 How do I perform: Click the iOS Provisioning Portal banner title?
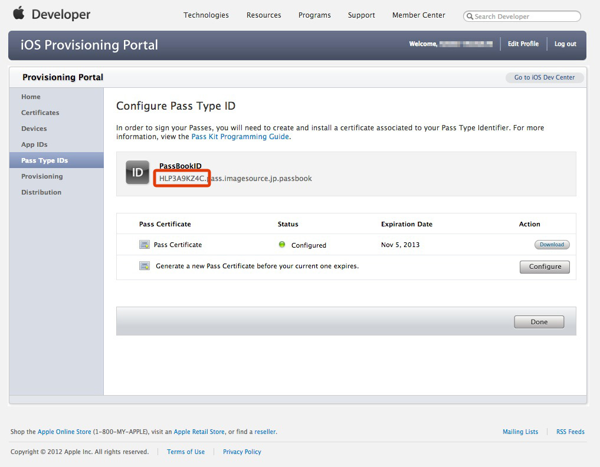(89, 45)
